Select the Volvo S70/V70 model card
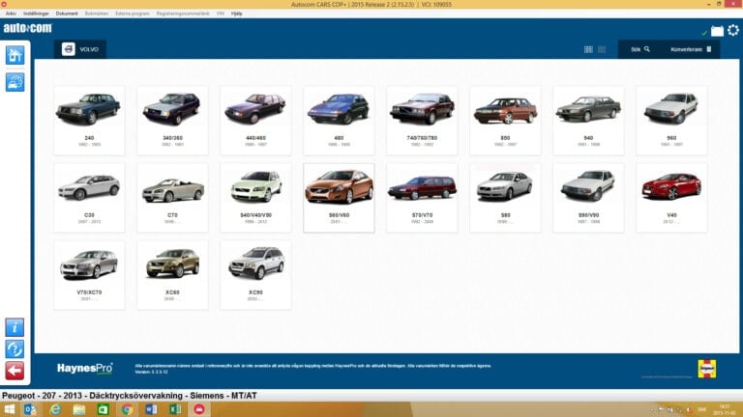 422,198
